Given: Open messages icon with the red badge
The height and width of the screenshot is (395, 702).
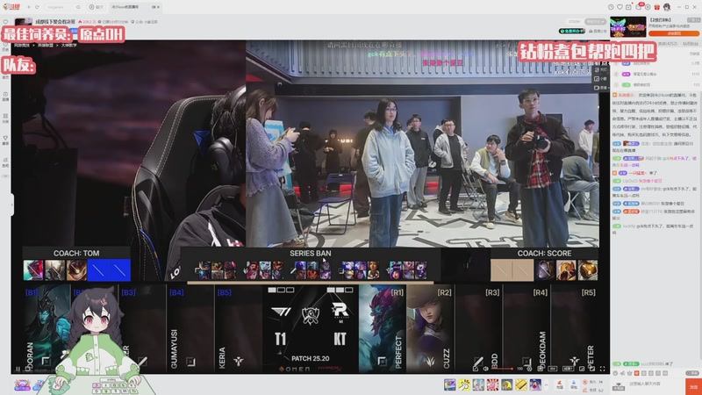Looking at the screenshot, I should (639, 7).
